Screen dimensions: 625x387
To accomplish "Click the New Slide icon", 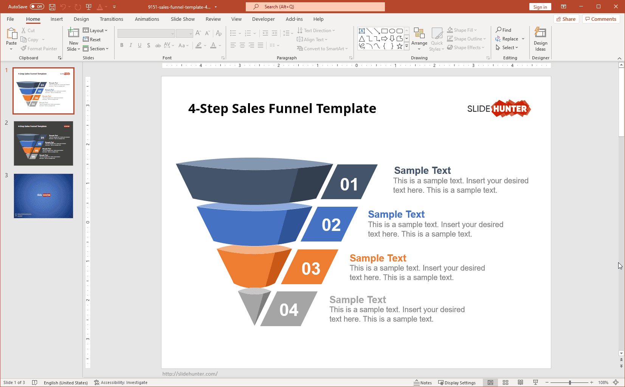I will coord(73,34).
